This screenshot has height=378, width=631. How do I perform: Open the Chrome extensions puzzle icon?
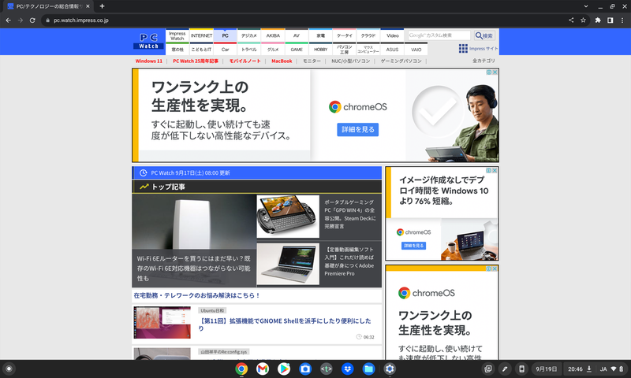pyautogui.click(x=598, y=20)
